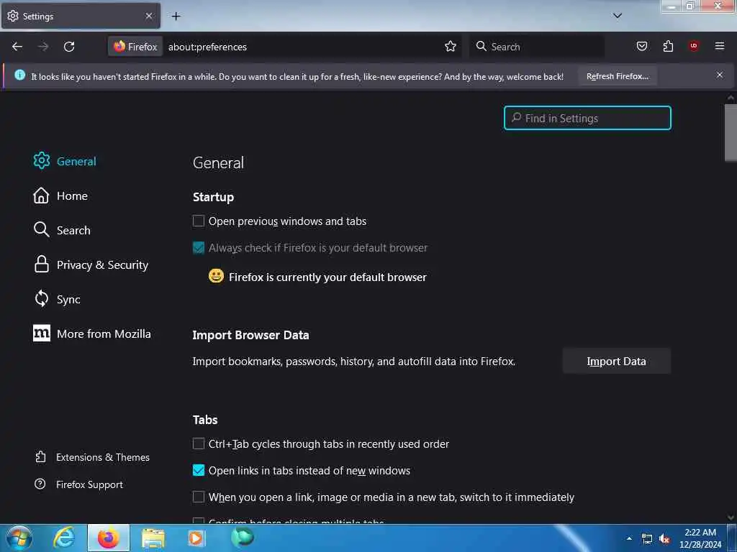Open a new tab with plus button

176,17
